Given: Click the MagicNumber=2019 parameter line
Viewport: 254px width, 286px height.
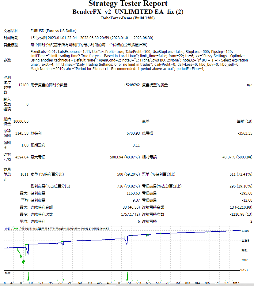Looking at the screenshot, I should coord(117,69).
